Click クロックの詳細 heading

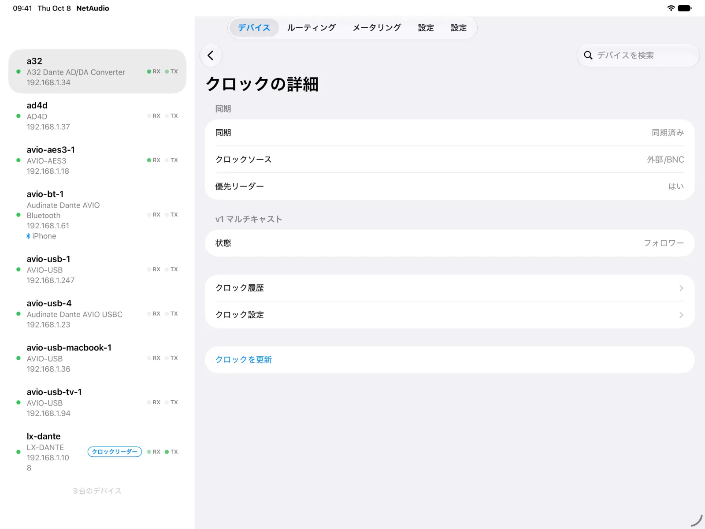coord(262,84)
